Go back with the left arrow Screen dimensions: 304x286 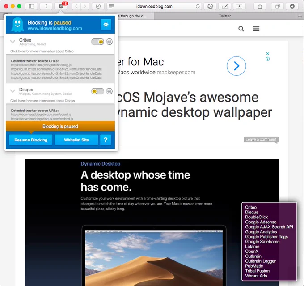point(76,6)
